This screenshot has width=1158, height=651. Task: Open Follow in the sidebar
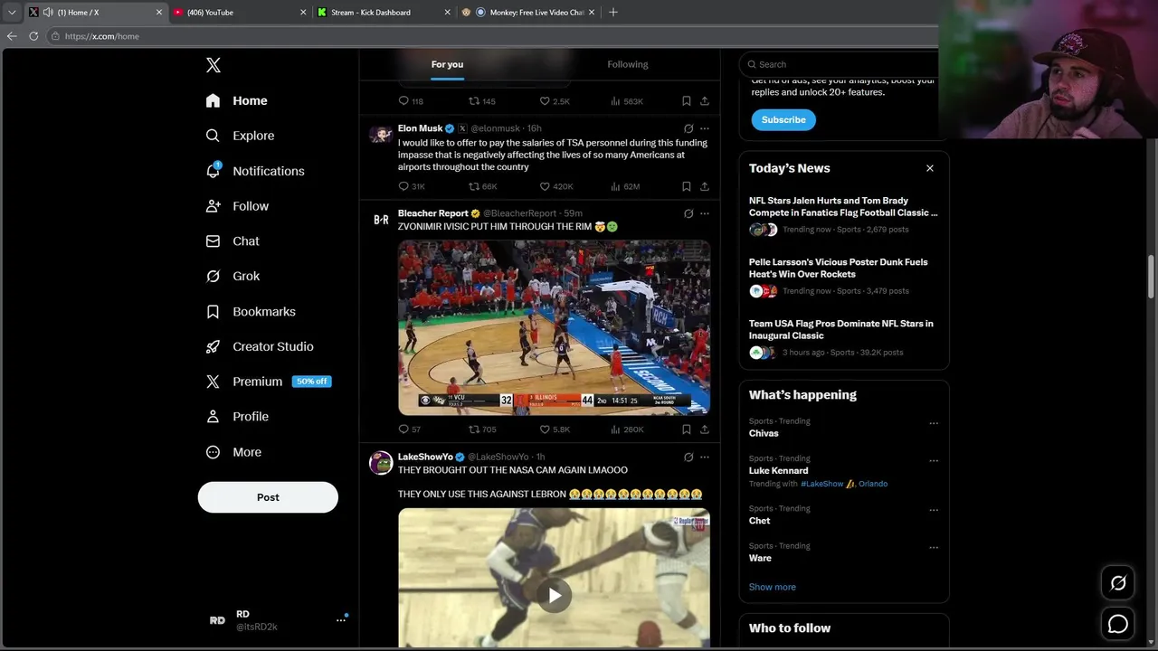coord(238,206)
